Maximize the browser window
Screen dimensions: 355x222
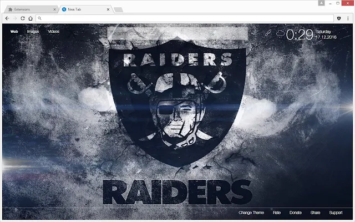coord(338,3)
